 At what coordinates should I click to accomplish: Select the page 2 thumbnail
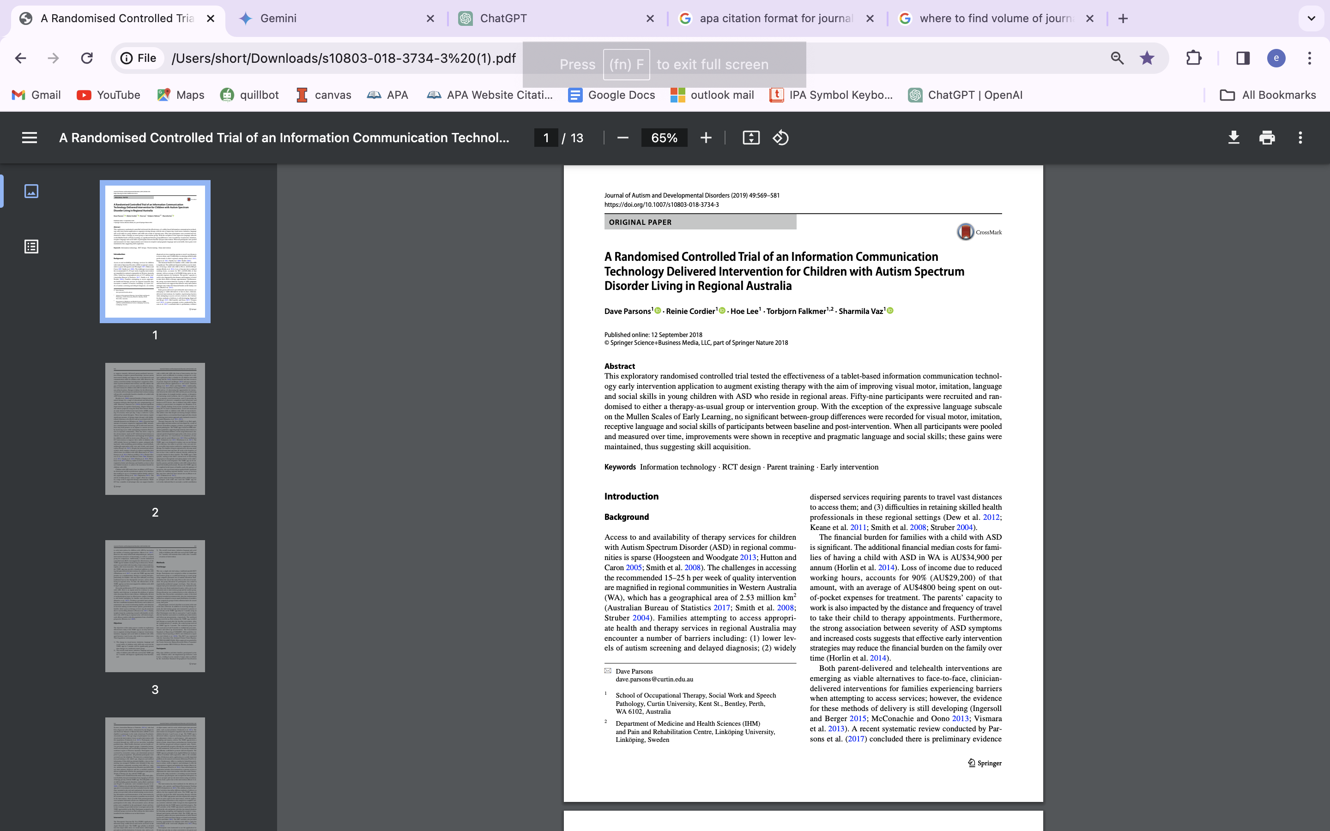coord(155,429)
